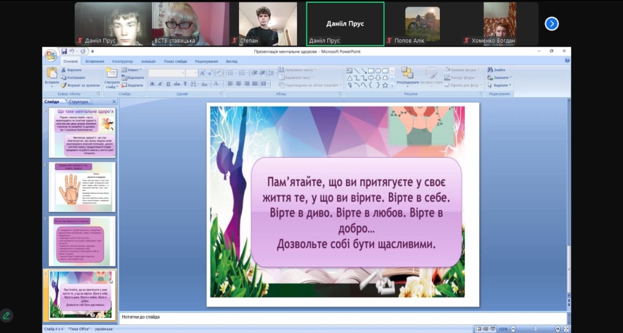This screenshot has width=623, height=333.
Task: Click the Zoom annotation pencil icon
Action: 7,315
